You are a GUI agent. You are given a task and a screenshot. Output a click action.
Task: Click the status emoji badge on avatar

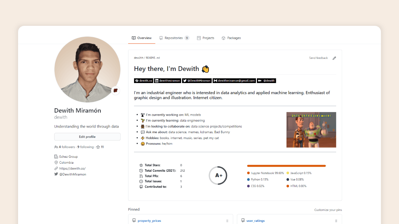pyautogui.click(x=116, y=91)
